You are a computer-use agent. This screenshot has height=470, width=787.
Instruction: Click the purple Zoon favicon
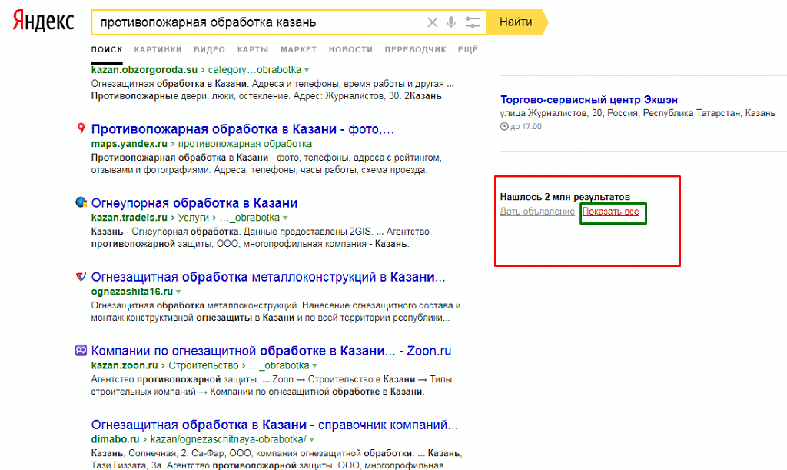(81, 350)
